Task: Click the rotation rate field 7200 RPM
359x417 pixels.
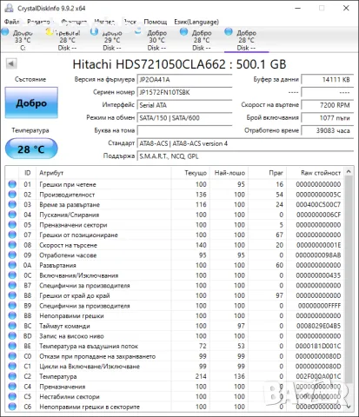Action: pyautogui.click(x=327, y=105)
